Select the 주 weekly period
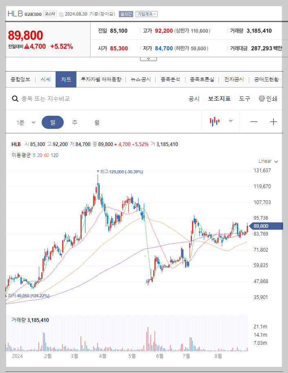The height and width of the screenshot is (373, 288). click(x=74, y=122)
